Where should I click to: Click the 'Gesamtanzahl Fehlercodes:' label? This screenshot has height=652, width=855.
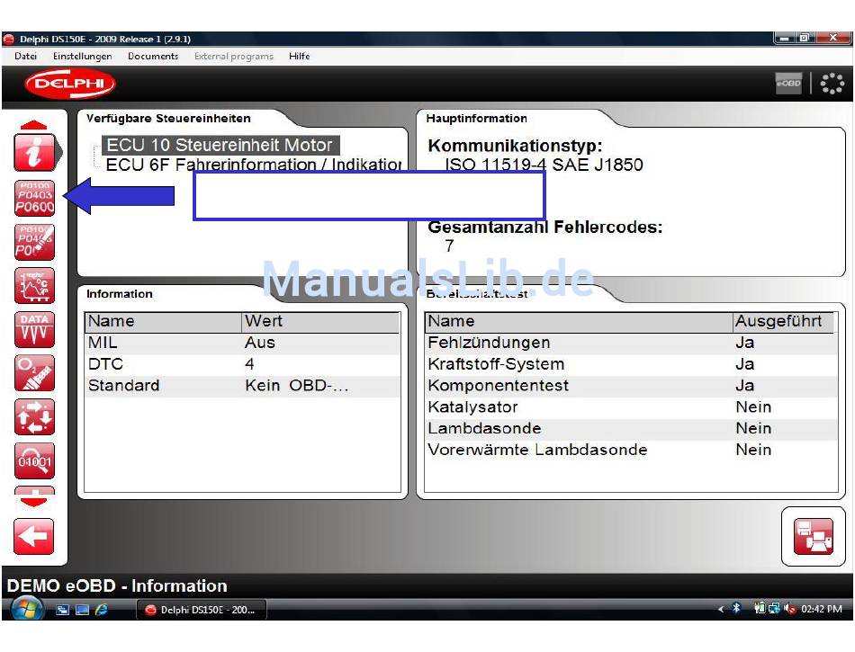[x=544, y=228]
